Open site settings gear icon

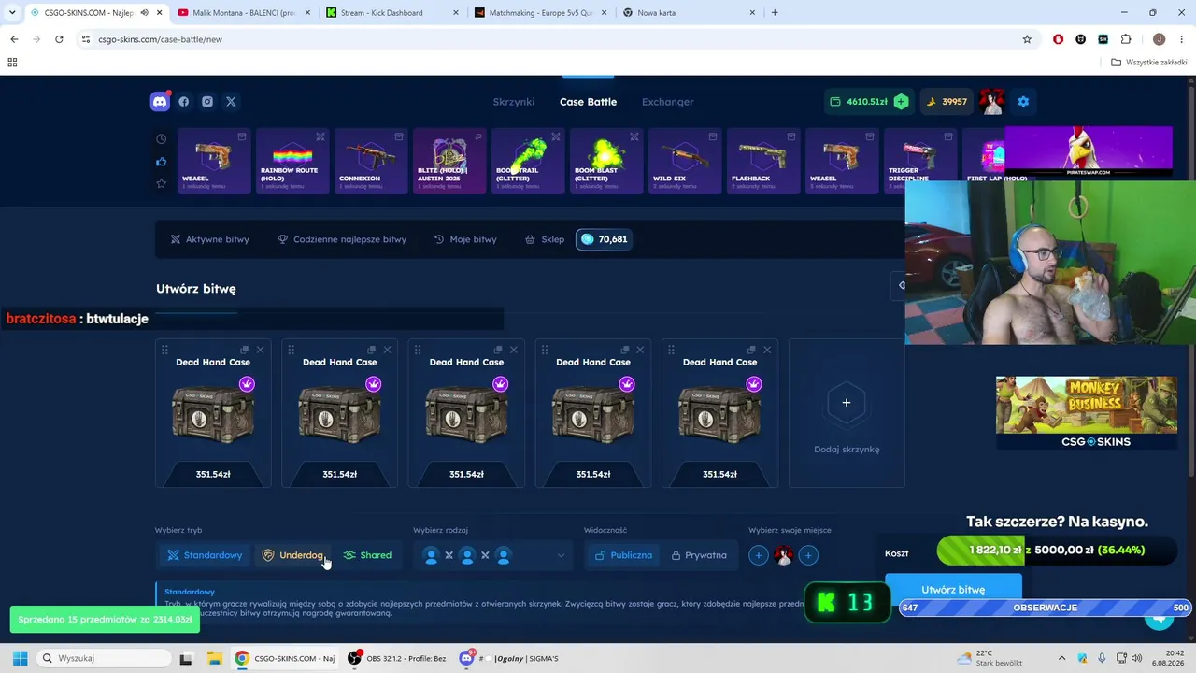point(1023,102)
